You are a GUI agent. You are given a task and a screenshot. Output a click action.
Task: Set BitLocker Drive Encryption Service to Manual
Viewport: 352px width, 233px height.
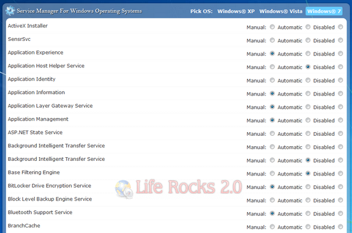272,187
